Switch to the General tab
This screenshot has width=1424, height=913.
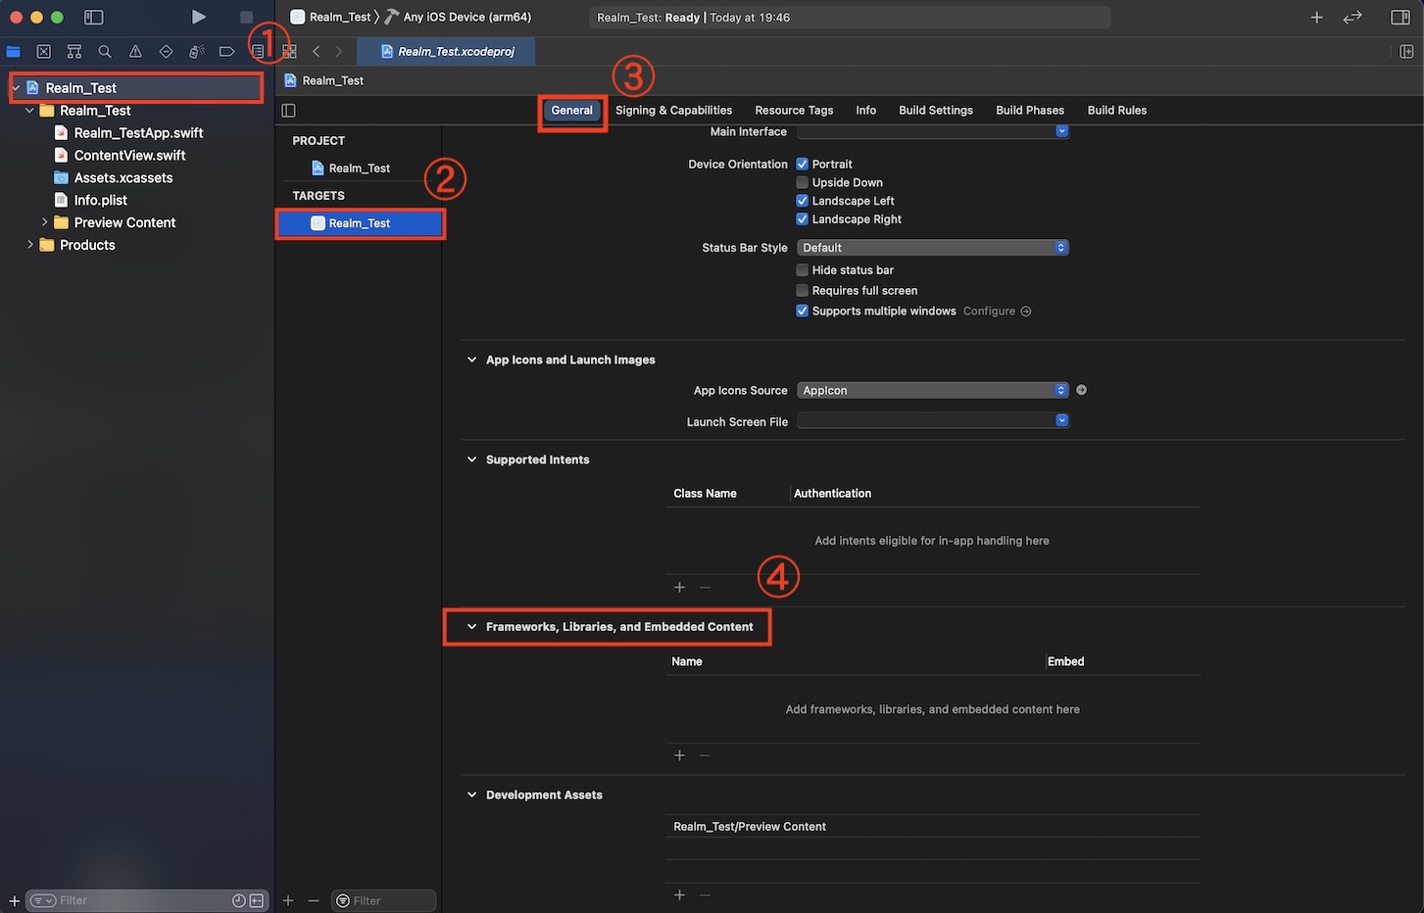tap(572, 111)
